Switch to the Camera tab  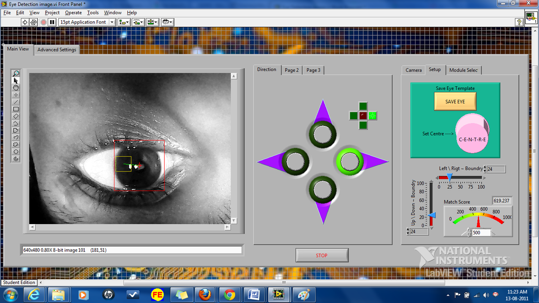point(414,70)
